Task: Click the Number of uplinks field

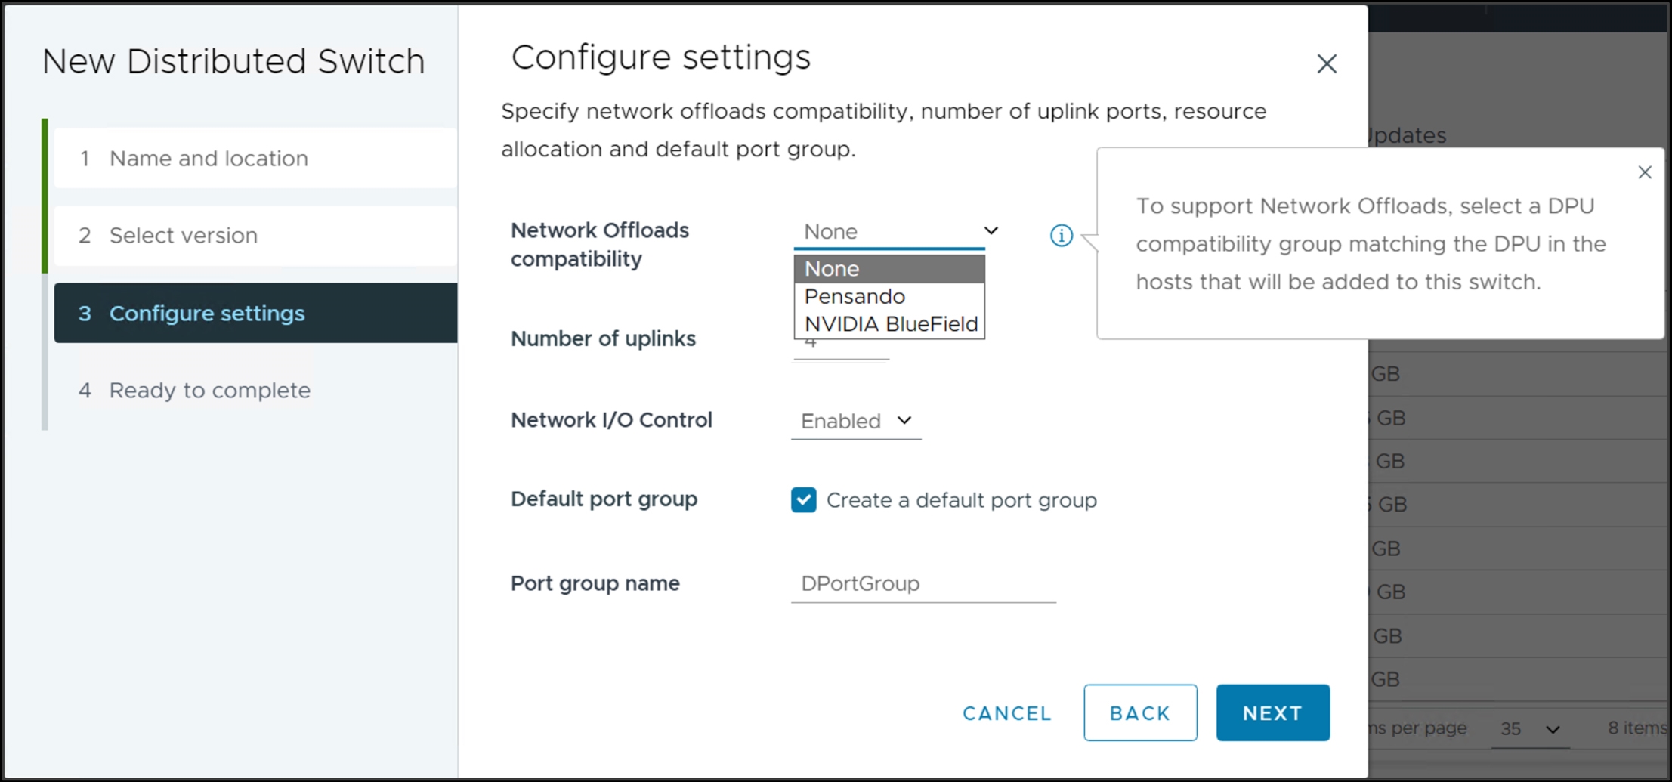Action: (x=841, y=346)
